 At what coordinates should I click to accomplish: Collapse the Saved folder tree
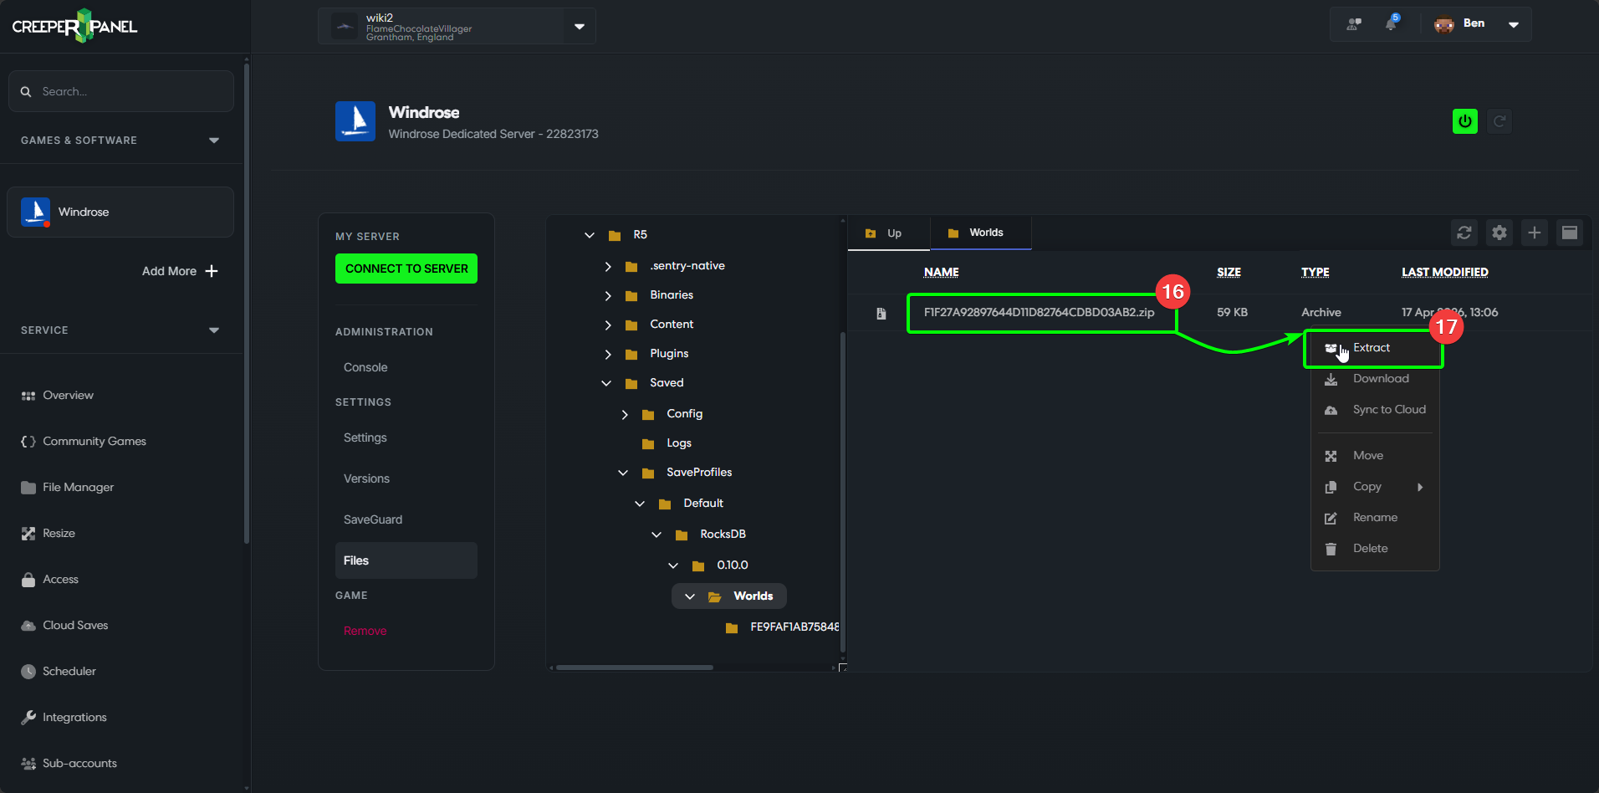(x=606, y=383)
